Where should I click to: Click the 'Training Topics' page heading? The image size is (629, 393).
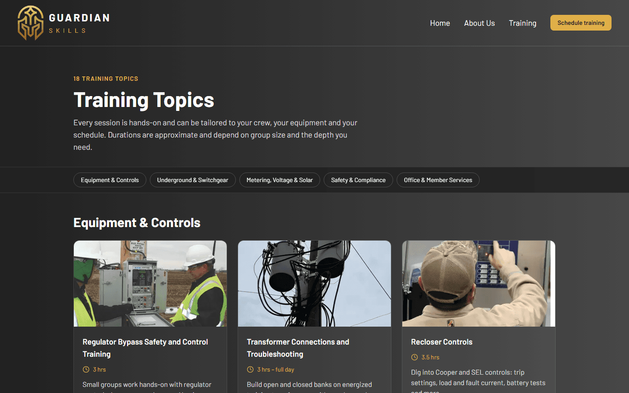pyautogui.click(x=144, y=100)
